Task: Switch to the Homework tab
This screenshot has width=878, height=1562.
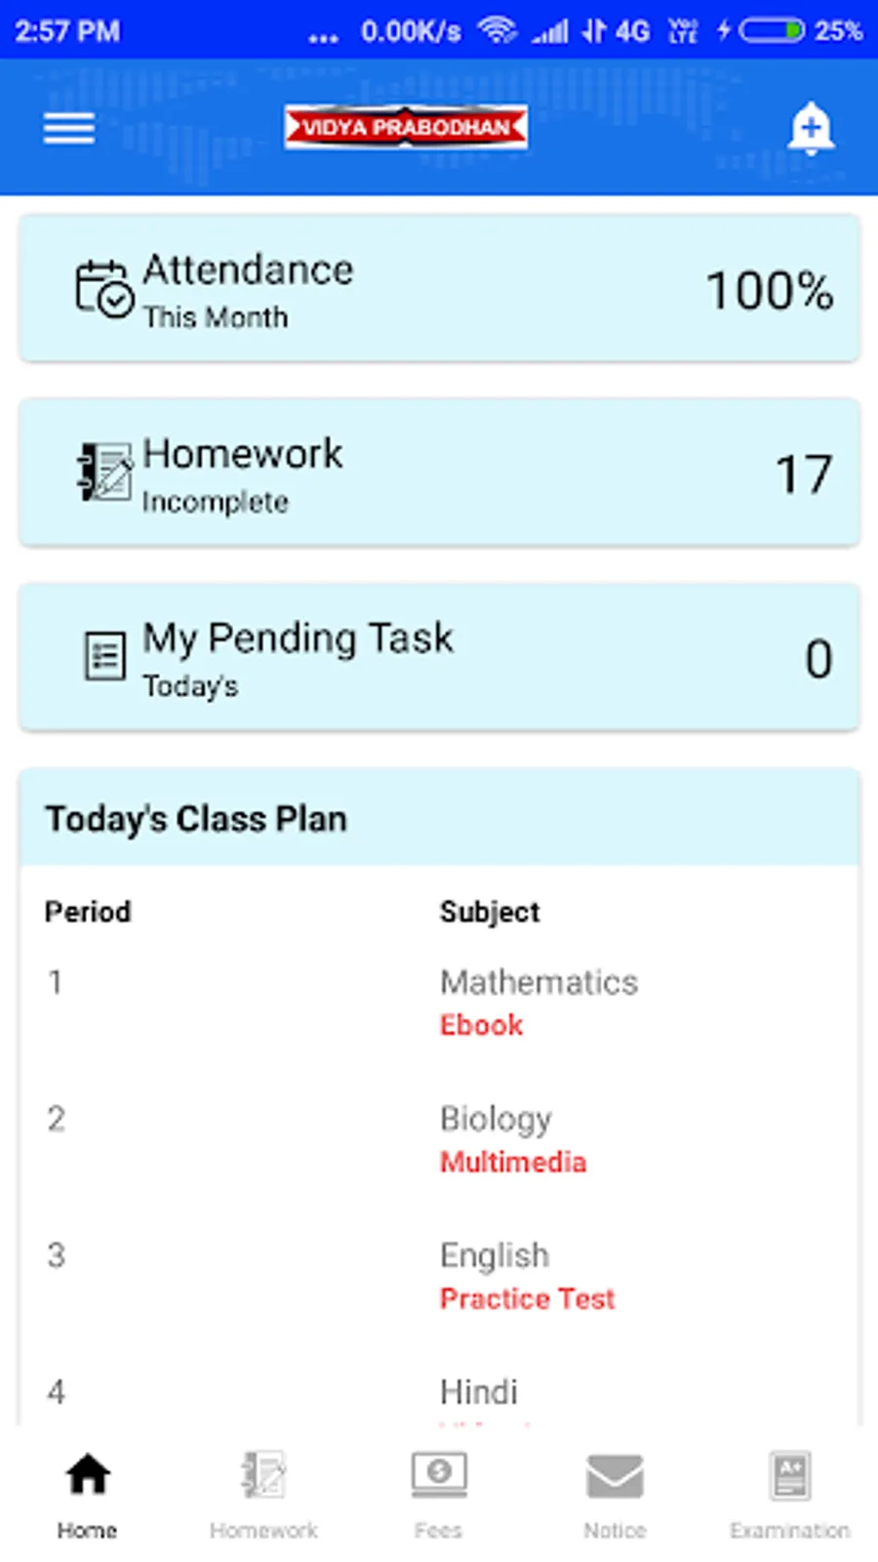Action: click(x=263, y=1494)
